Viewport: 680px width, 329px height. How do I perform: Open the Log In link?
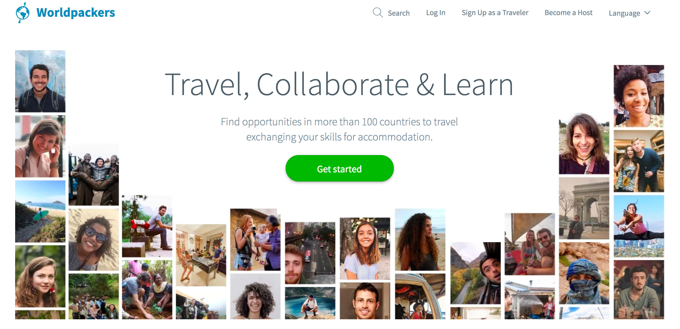point(435,13)
